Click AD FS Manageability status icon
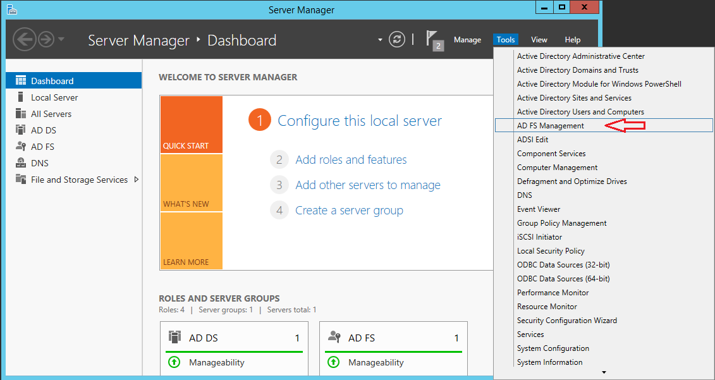 point(333,362)
